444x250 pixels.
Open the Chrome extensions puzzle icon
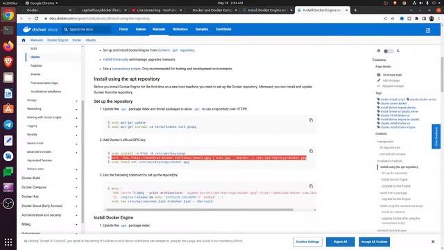pyautogui.click(x=416, y=19)
